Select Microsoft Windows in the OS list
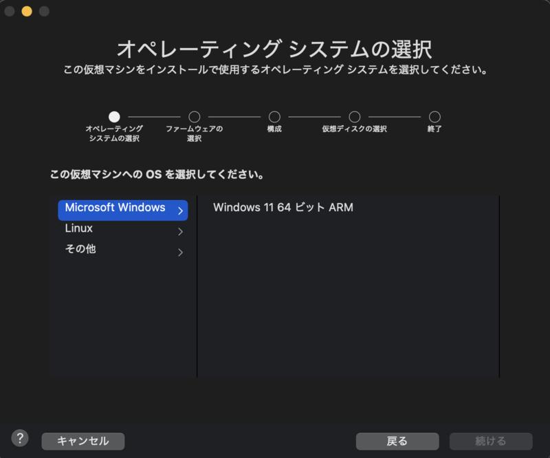 click(x=123, y=210)
